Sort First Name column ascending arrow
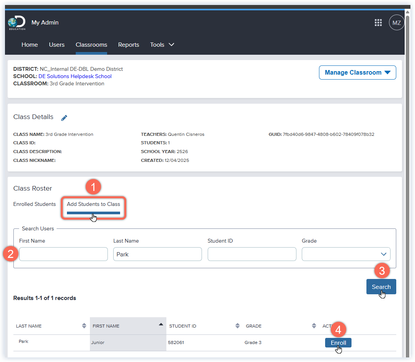Viewport: 415px width, 362px height. [x=161, y=324]
